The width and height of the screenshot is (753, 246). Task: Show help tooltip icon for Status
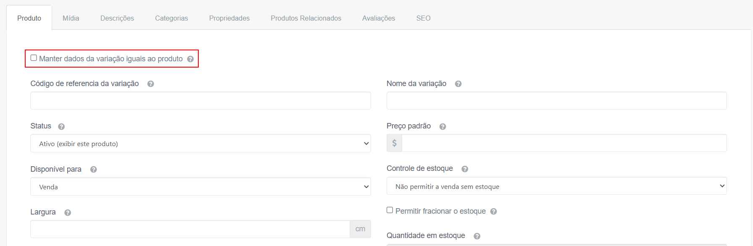[x=61, y=126]
